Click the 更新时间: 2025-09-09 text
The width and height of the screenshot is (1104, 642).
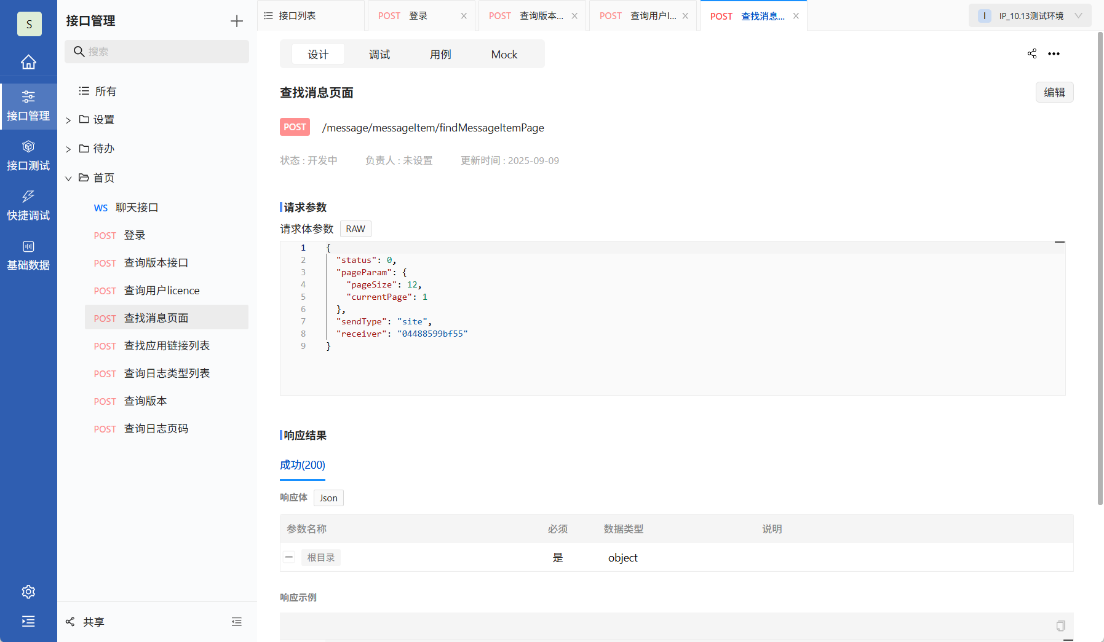[x=510, y=160]
